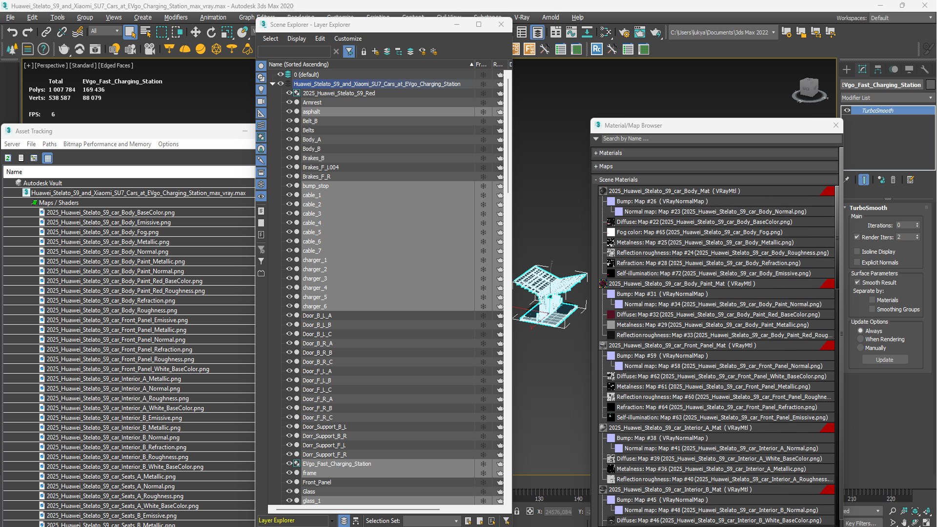Image resolution: width=937 pixels, height=527 pixels.
Task: Clear the Scene Explorer search with X icon
Action: point(336,51)
